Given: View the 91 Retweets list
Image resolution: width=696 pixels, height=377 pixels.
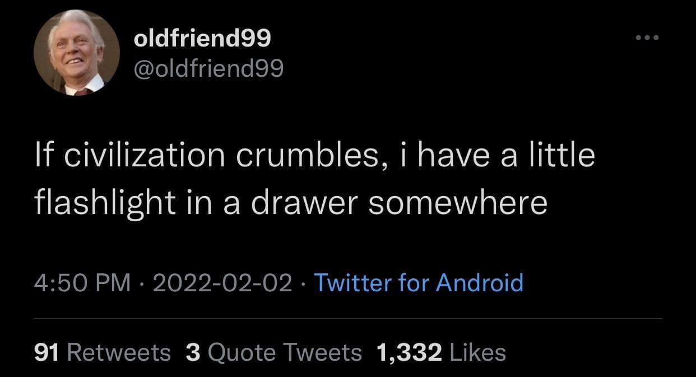Looking at the screenshot, I should click(103, 352).
